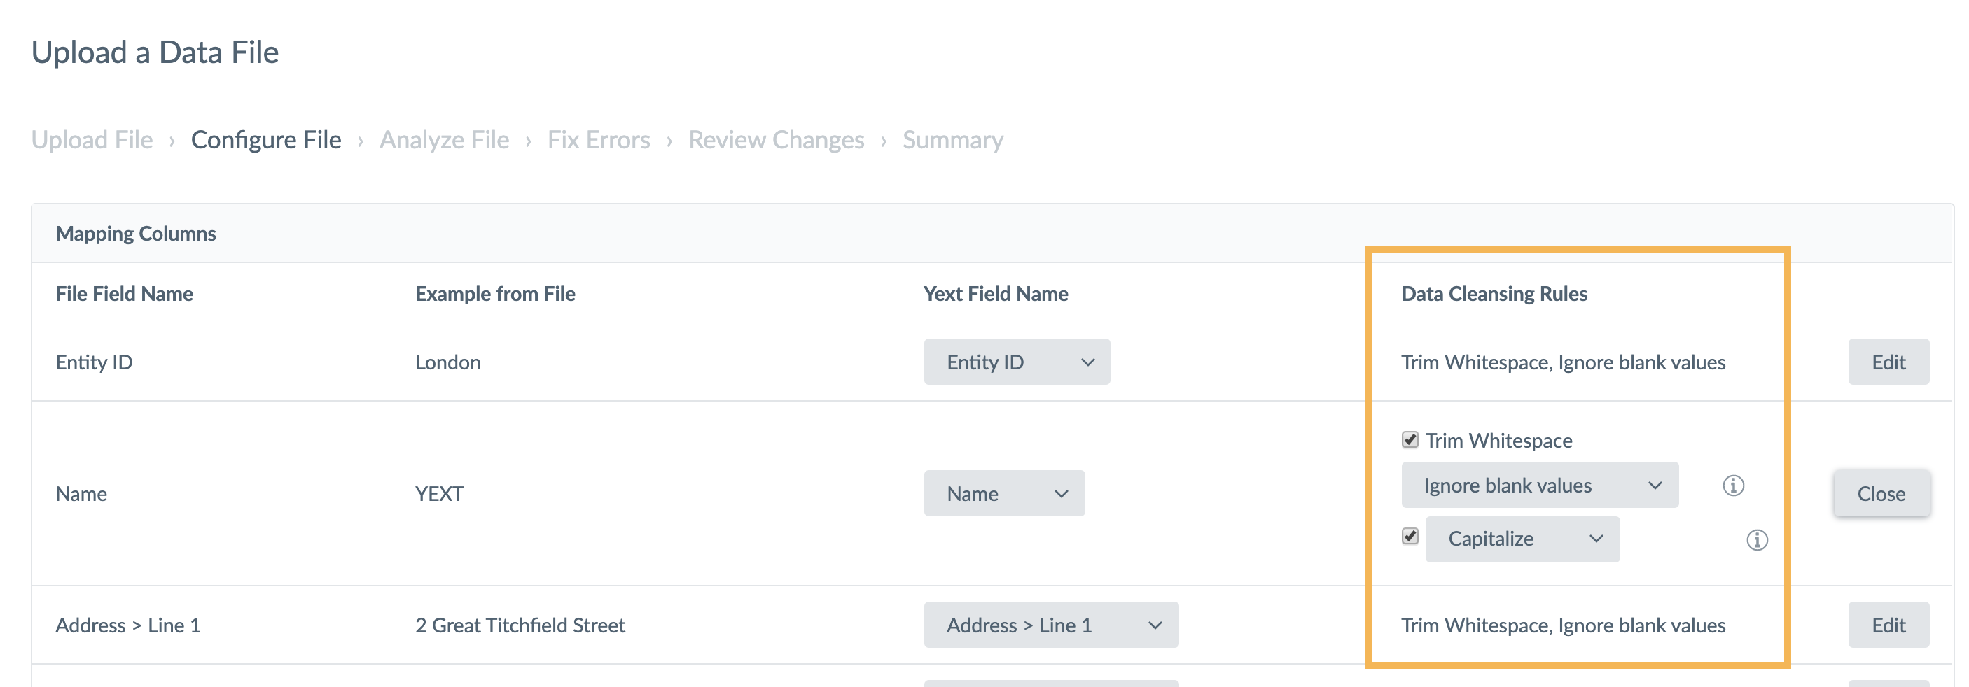Open the Capitalize dropdown

pos(1522,539)
